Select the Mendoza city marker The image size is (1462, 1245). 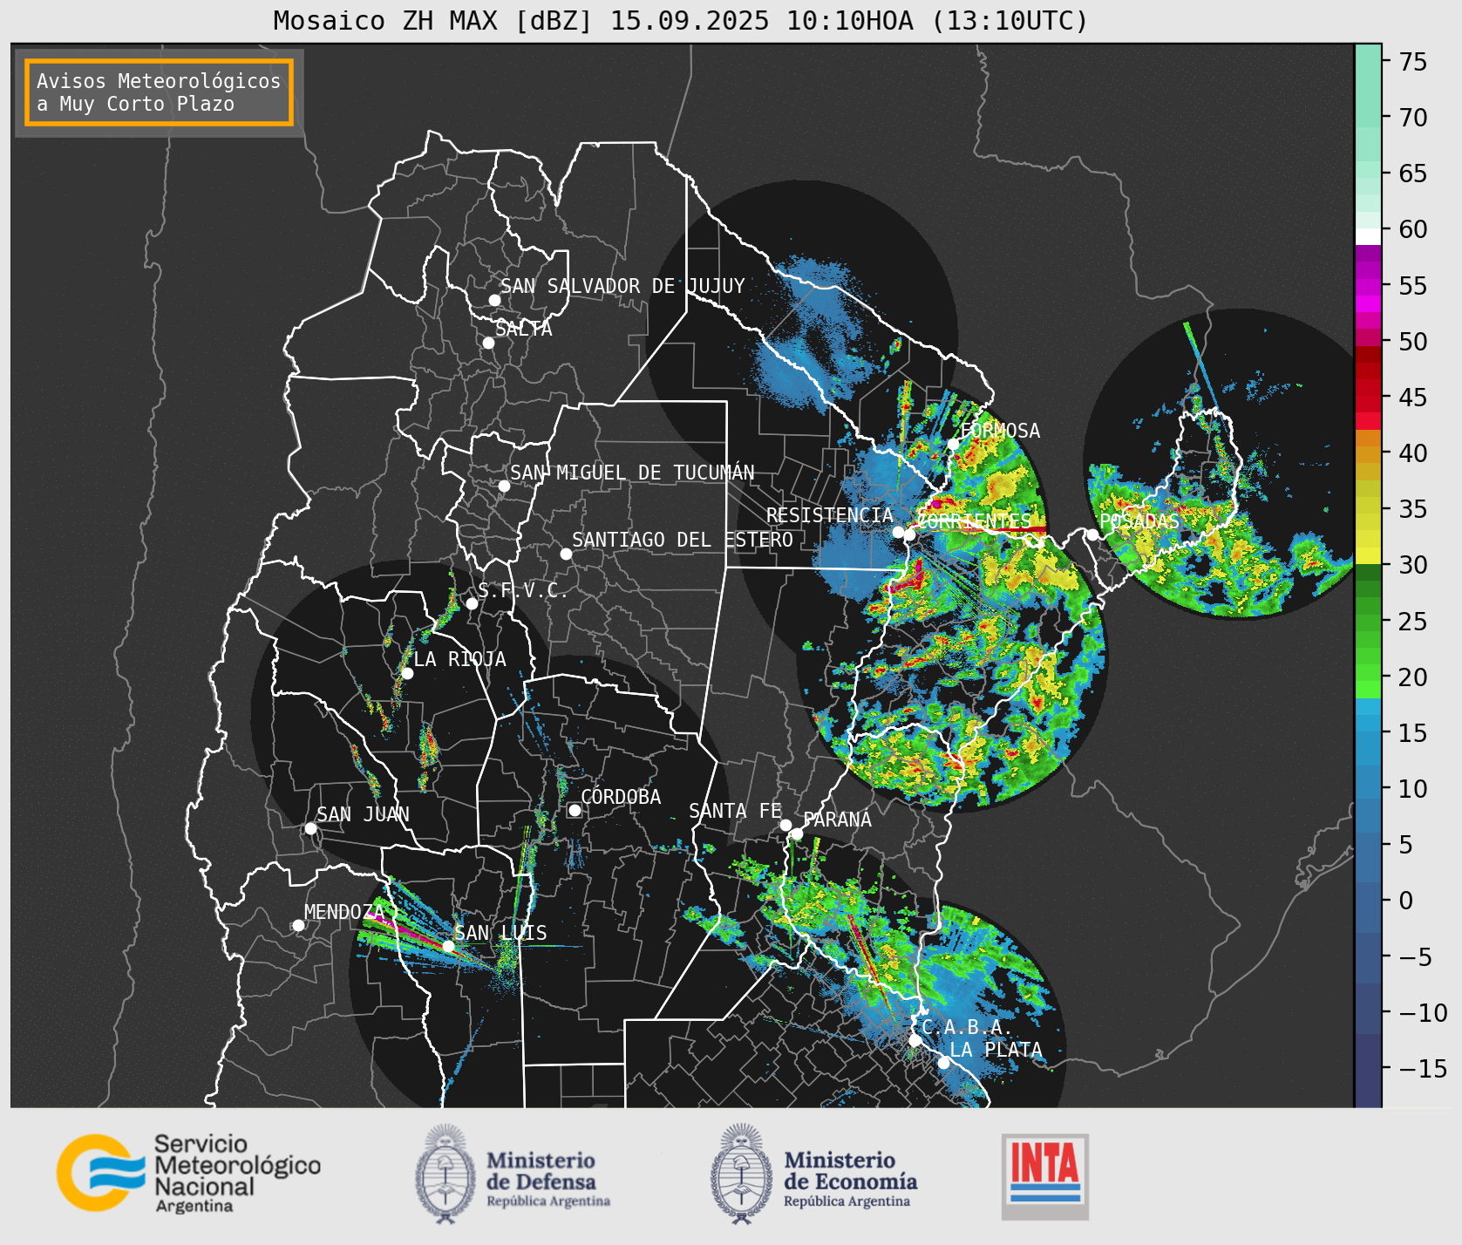point(298,925)
